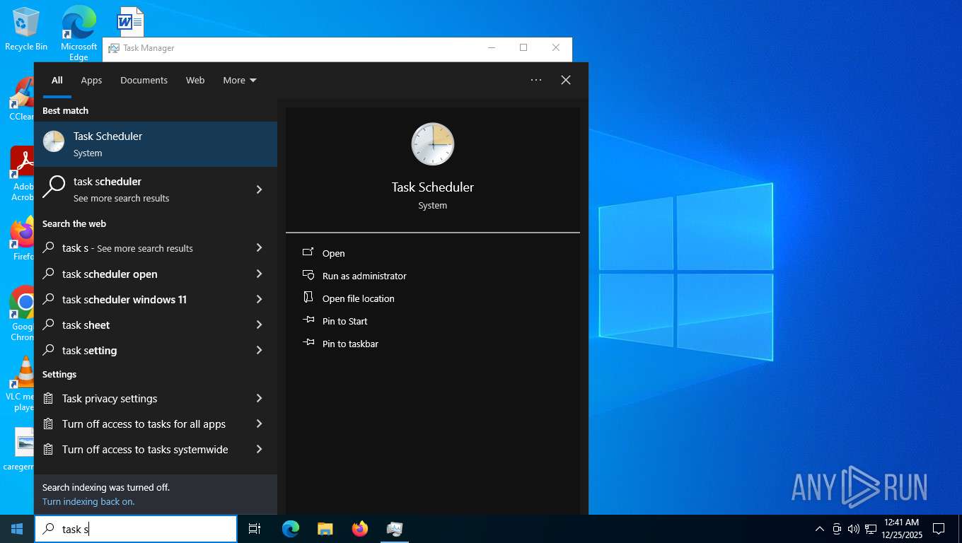Expand the 'task scheduler open' suggestion arrow
This screenshot has width=962, height=543.
[x=260, y=274]
